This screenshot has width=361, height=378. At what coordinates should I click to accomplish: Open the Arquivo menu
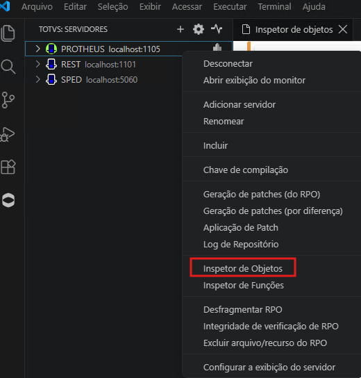coord(37,7)
